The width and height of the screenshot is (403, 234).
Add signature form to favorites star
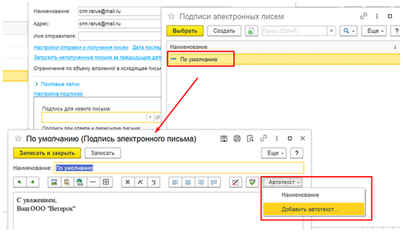(x=17, y=139)
